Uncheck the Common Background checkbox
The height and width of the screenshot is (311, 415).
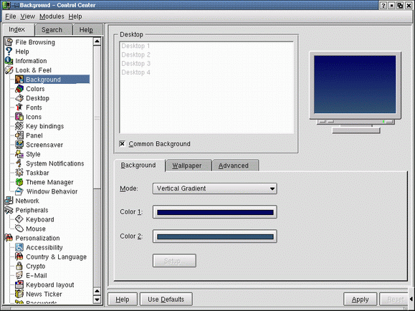coord(122,144)
